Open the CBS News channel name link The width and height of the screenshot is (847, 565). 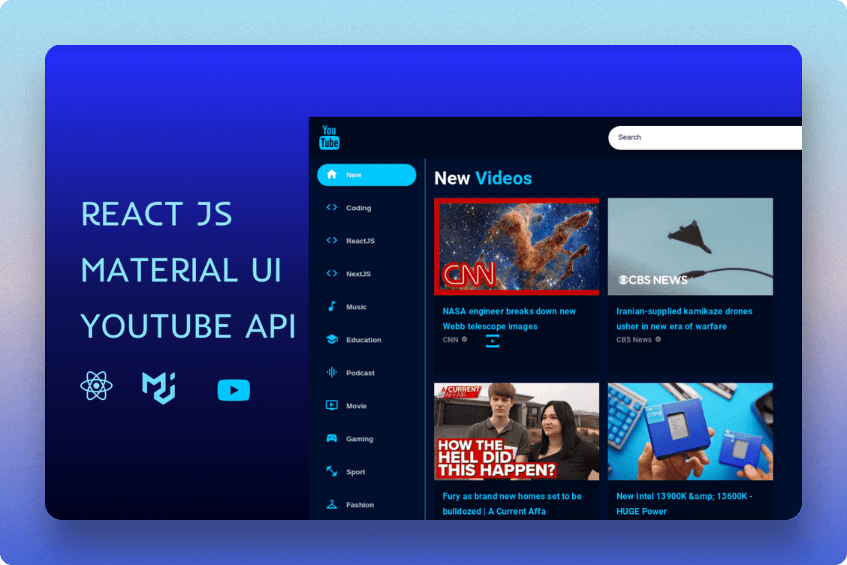click(634, 340)
